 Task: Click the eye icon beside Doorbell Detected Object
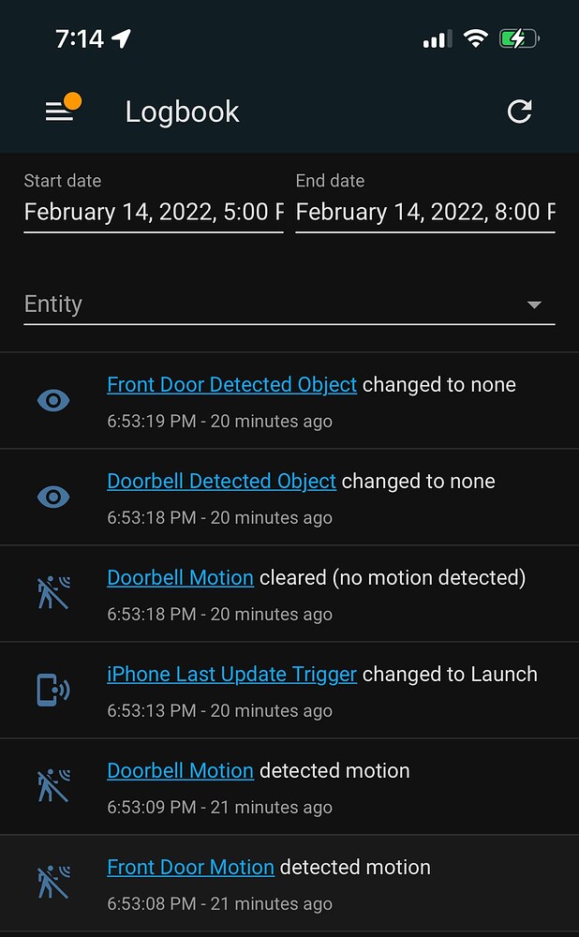pyautogui.click(x=53, y=497)
